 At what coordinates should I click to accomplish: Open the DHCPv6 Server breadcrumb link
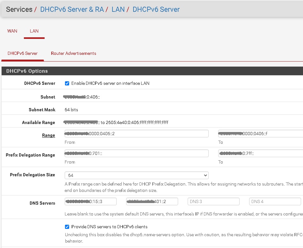156,9
